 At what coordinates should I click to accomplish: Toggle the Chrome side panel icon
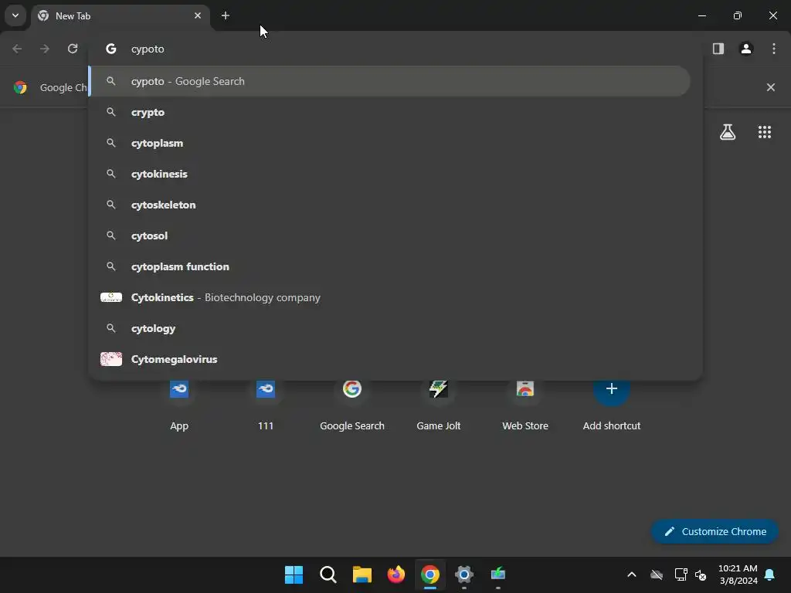tap(718, 49)
